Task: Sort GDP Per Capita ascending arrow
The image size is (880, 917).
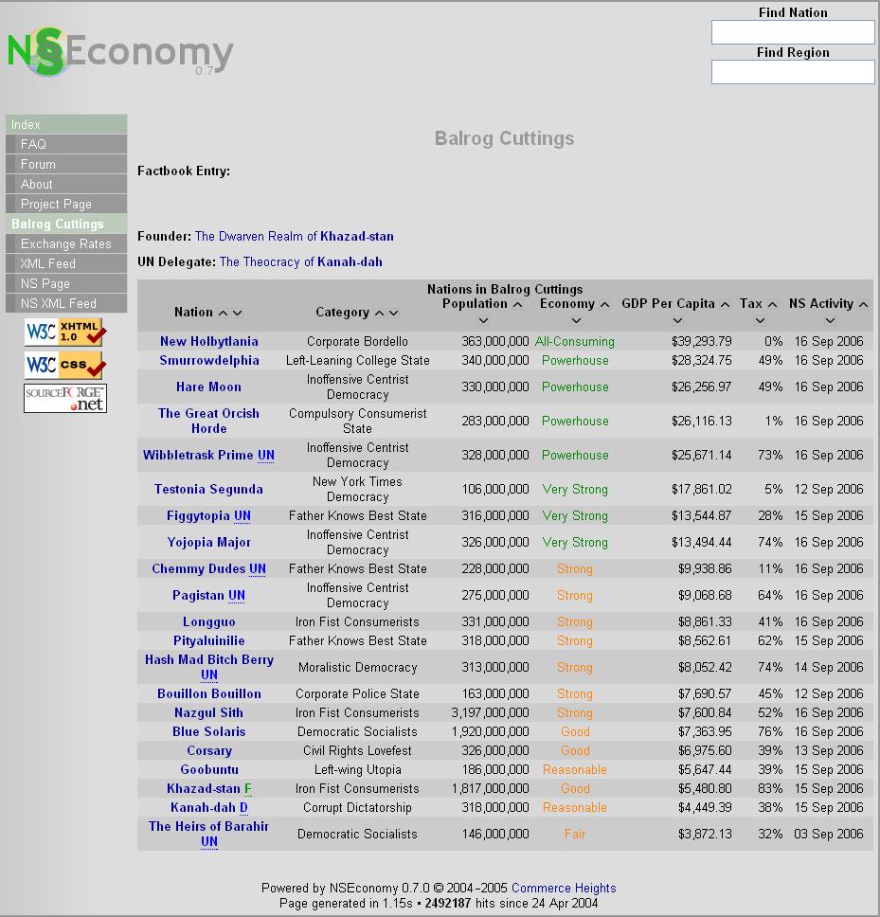Action: [x=725, y=304]
